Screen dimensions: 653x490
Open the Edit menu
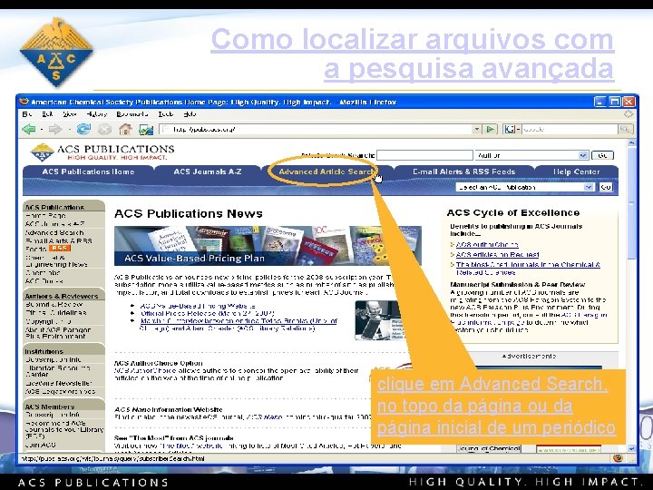[47, 113]
